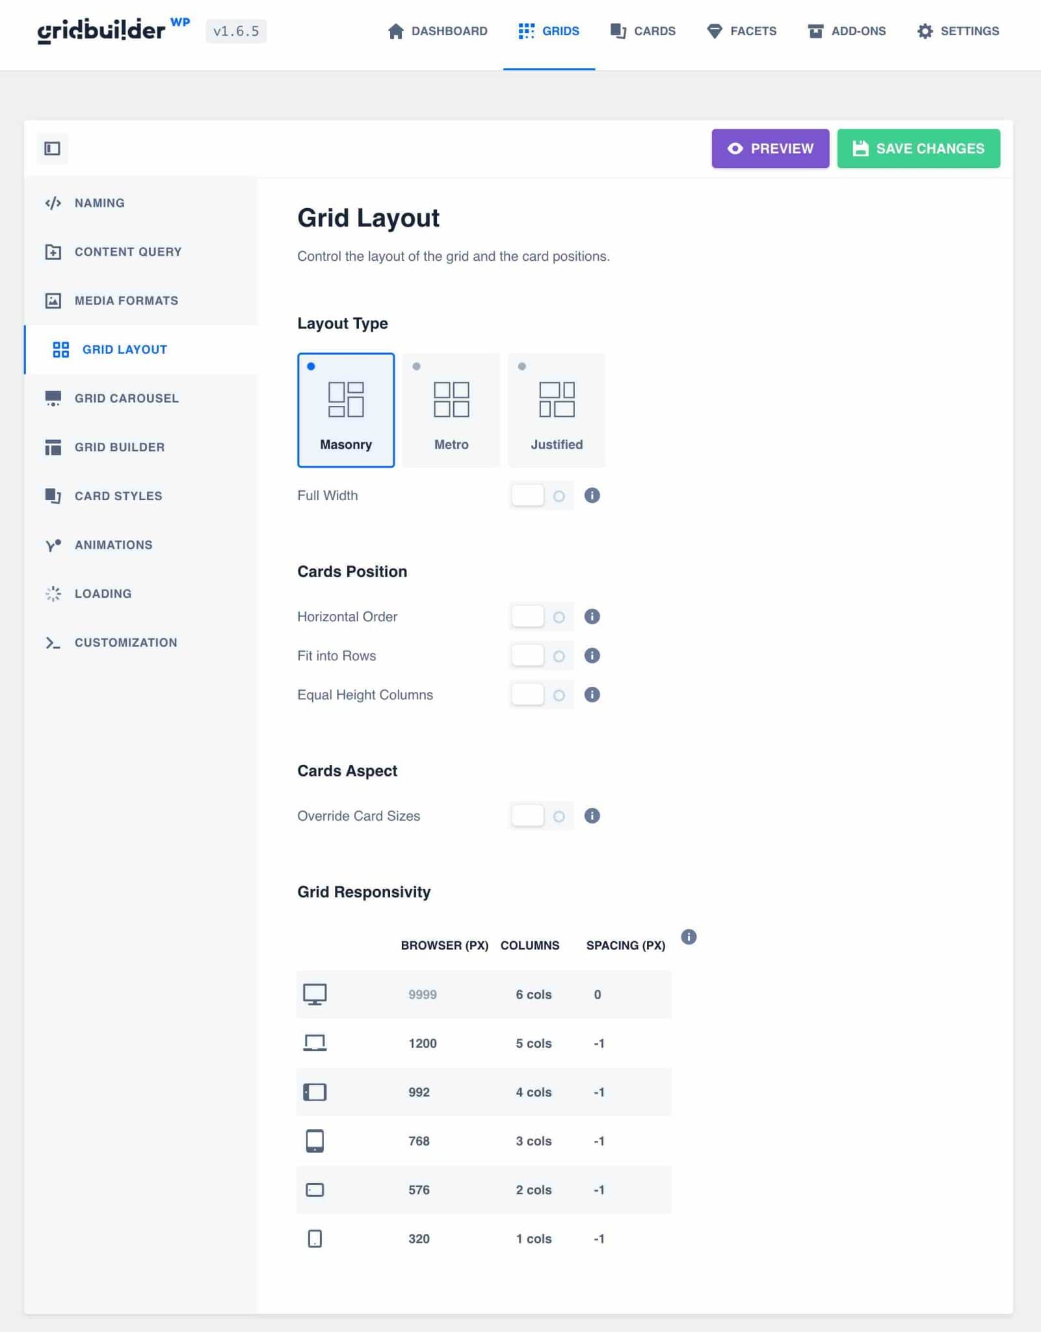Turn on Fit into Rows toggle

coord(541,656)
